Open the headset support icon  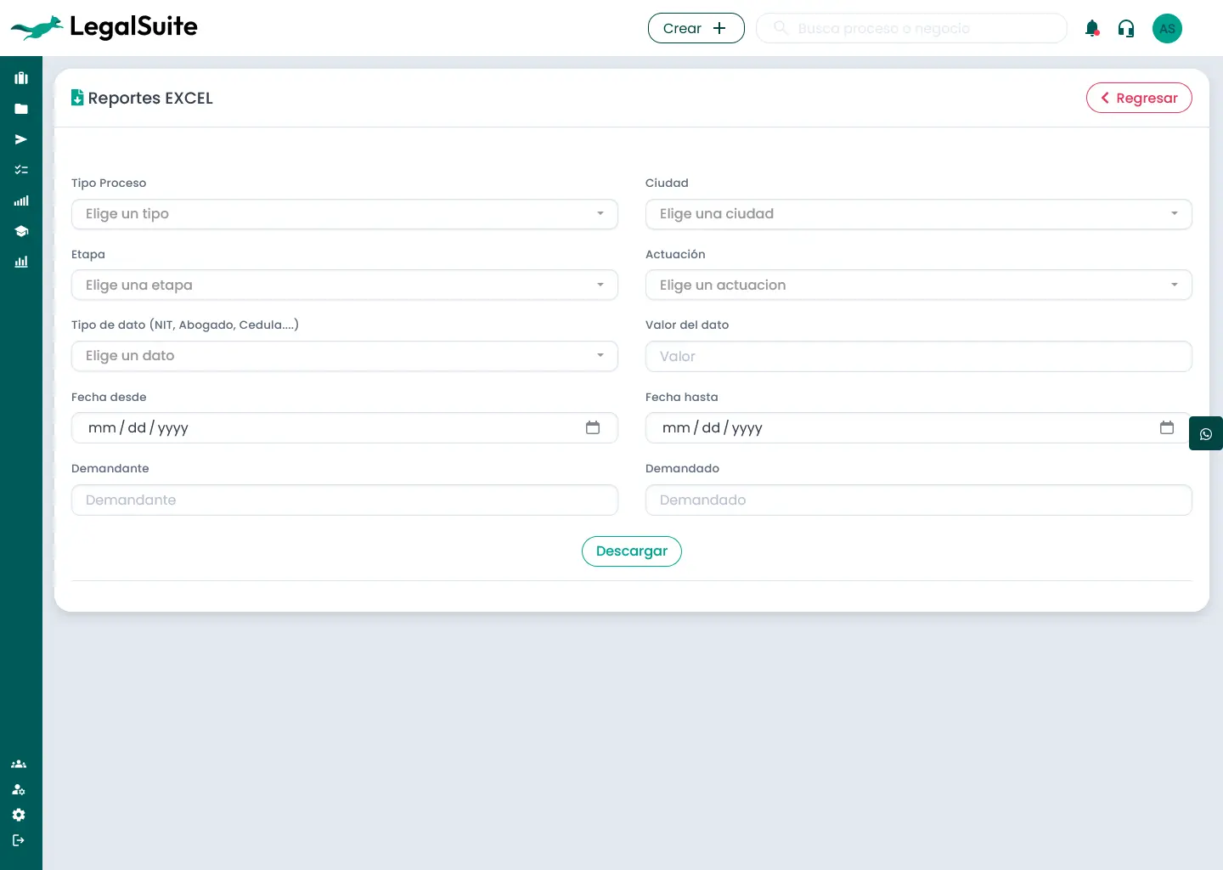[x=1126, y=29]
